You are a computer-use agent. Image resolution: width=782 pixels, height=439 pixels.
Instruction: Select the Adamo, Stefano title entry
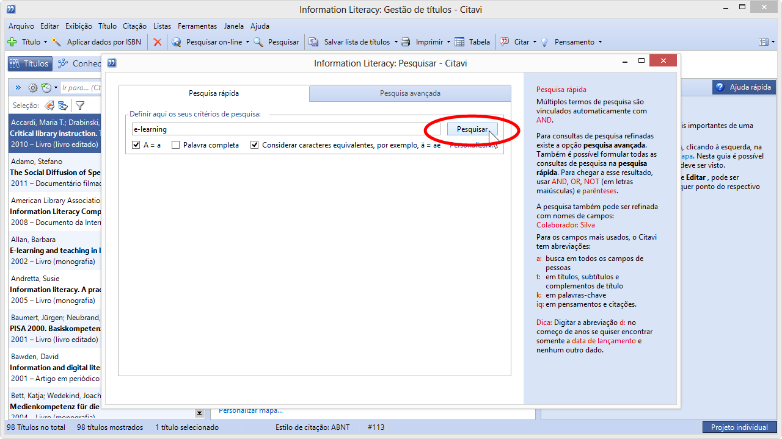point(54,173)
